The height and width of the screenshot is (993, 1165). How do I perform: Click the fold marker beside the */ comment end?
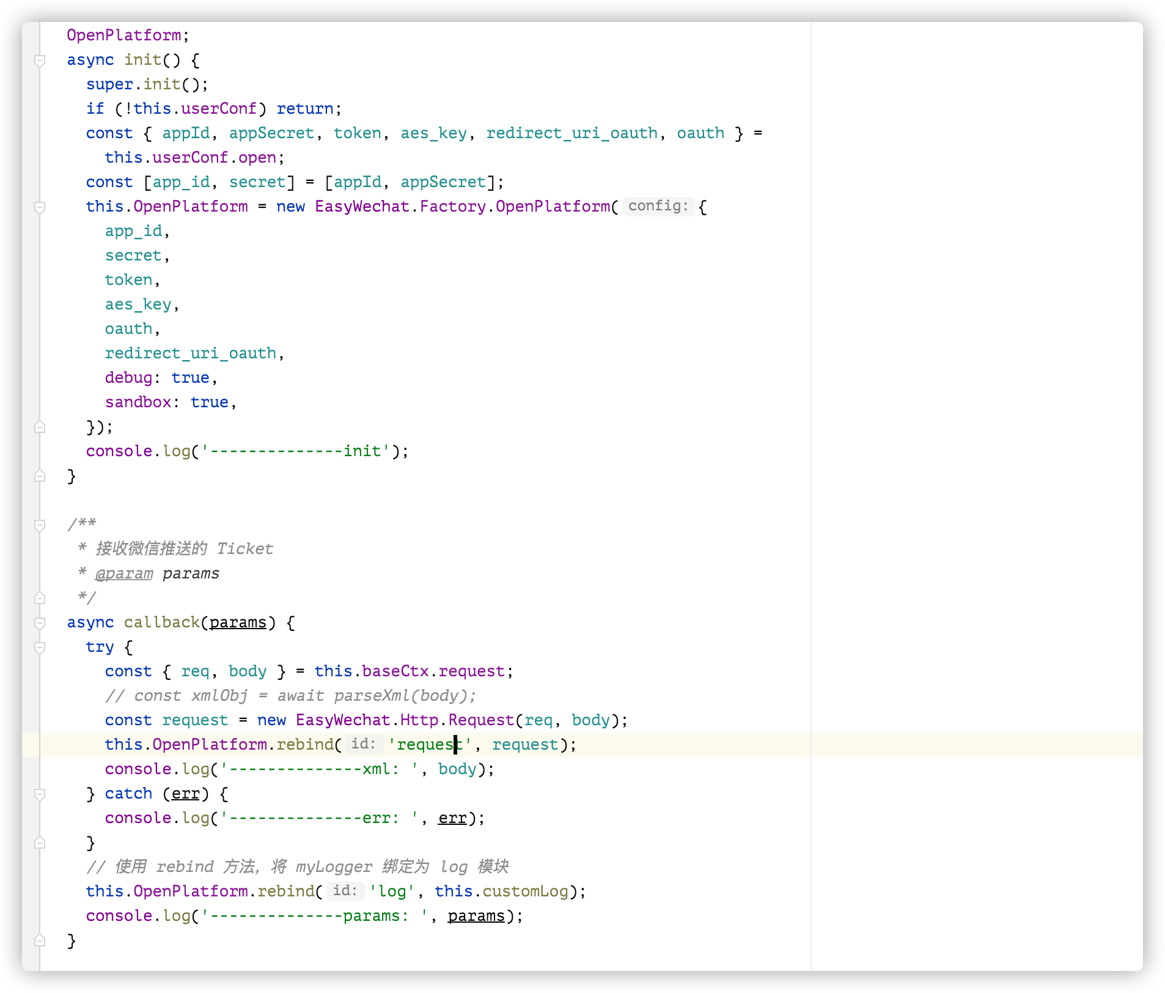click(40, 597)
